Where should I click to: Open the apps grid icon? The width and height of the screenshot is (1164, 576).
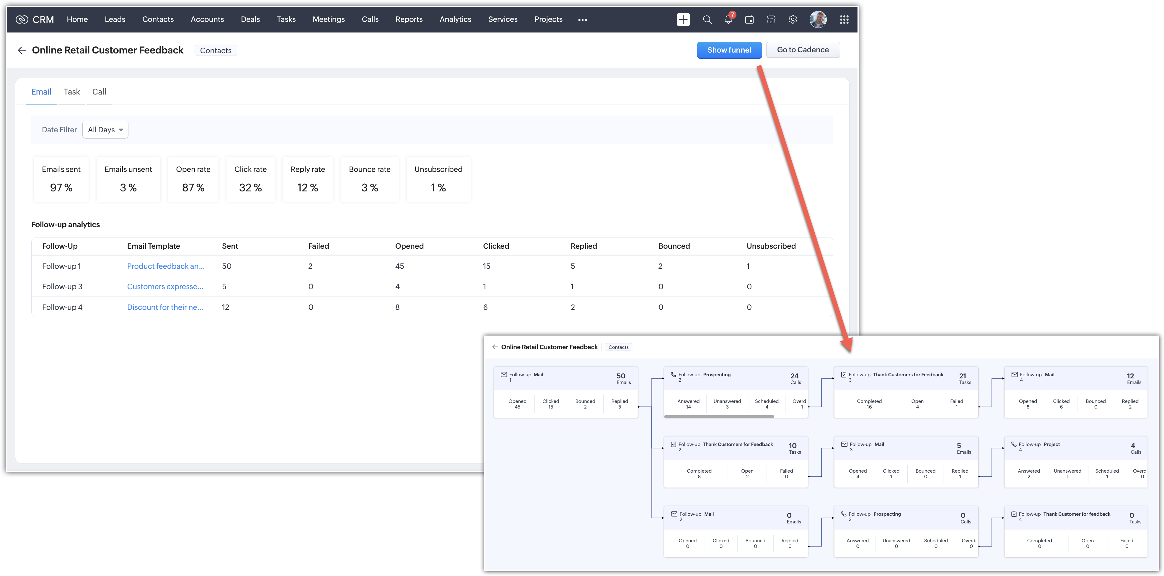[844, 19]
